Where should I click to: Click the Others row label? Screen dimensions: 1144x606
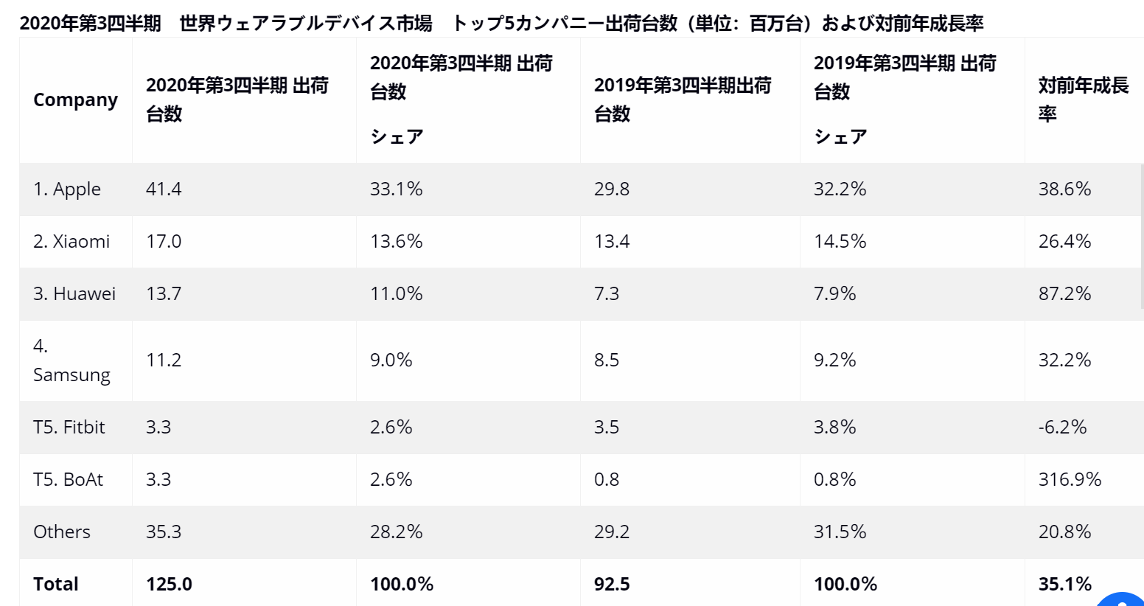pyautogui.click(x=62, y=532)
